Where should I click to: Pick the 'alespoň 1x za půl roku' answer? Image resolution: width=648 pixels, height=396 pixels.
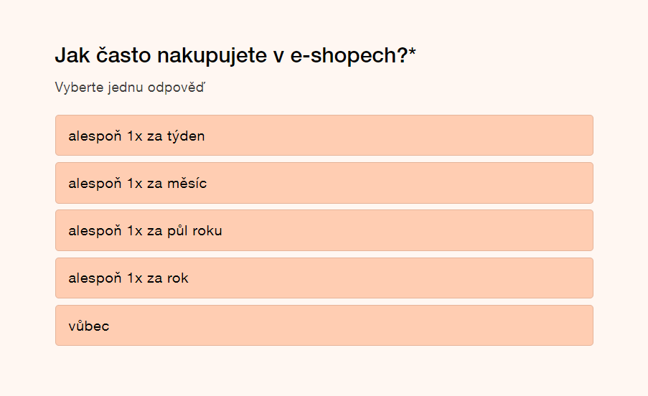tap(324, 230)
